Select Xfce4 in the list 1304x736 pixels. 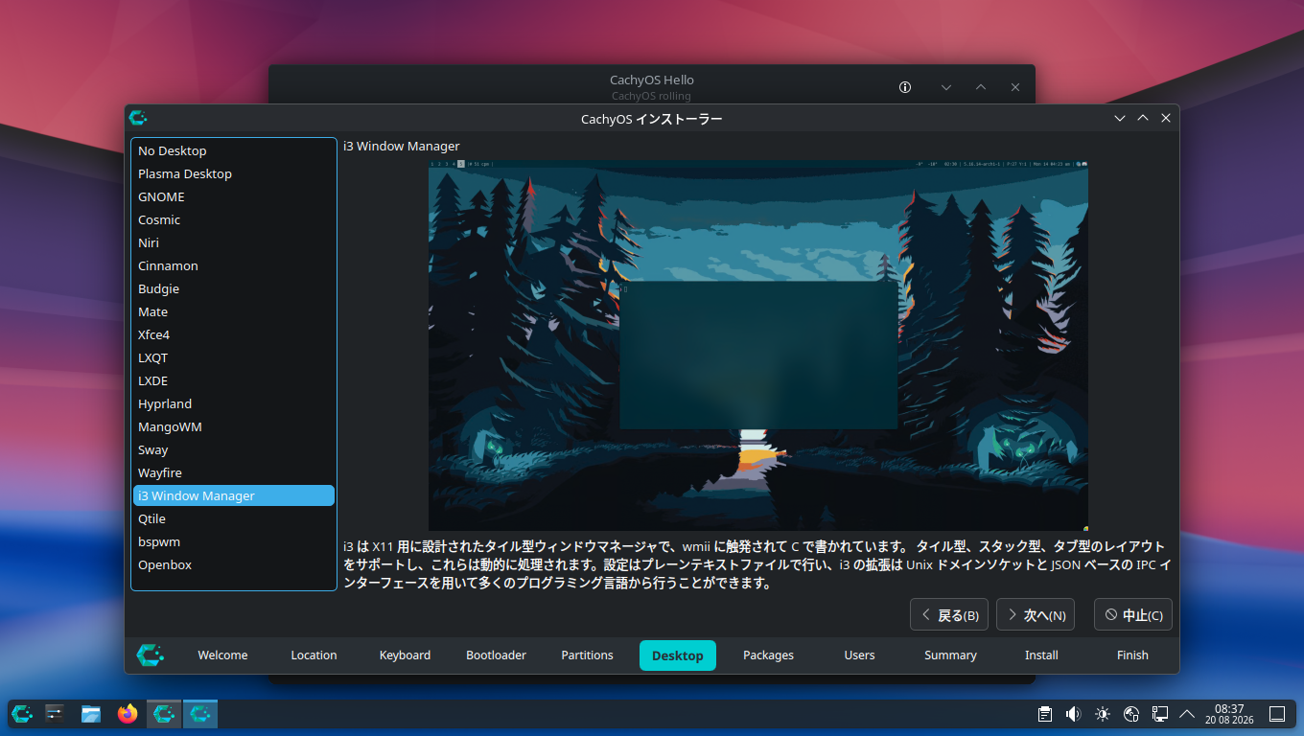(234, 334)
